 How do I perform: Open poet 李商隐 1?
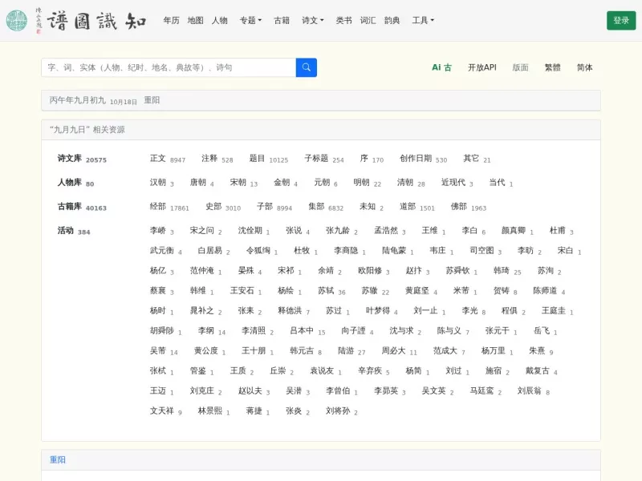coord(350,251)
